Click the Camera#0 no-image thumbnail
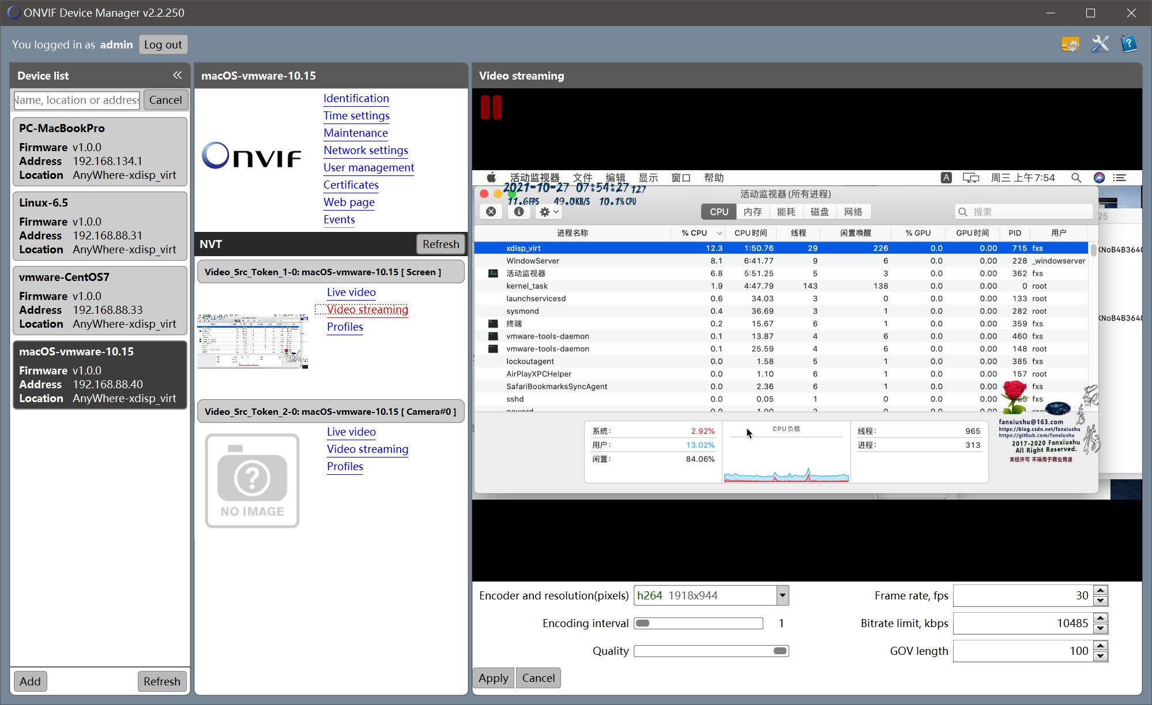The image size is (1152, 705). coord(252,481)
